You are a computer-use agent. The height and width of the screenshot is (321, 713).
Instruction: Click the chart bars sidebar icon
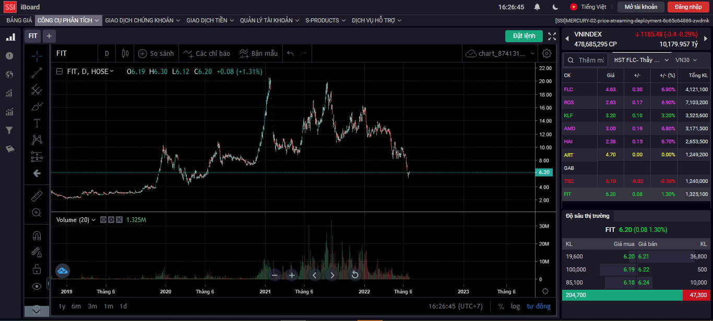pos(10,38)
